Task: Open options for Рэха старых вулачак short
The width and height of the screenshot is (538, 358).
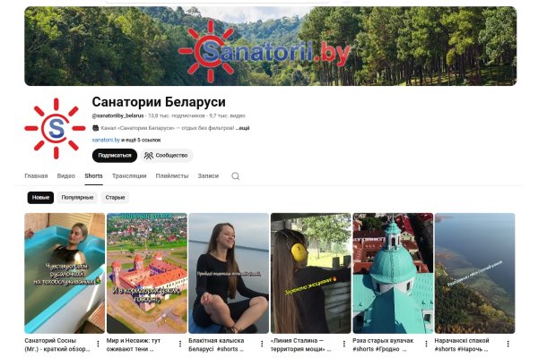Action: click(426, 344)
